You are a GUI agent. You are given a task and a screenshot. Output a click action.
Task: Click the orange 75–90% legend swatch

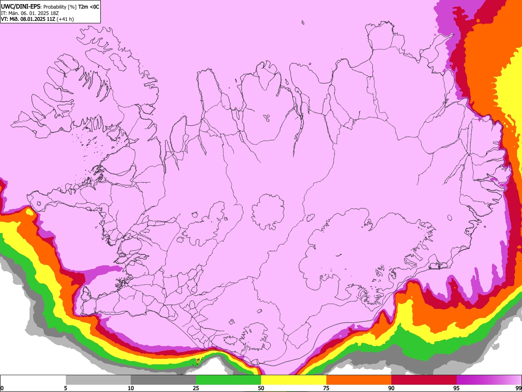pyautogui.click(x=359, y=380)
